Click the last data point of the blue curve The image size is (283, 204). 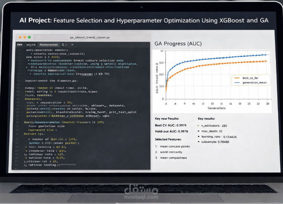(266, 55)
